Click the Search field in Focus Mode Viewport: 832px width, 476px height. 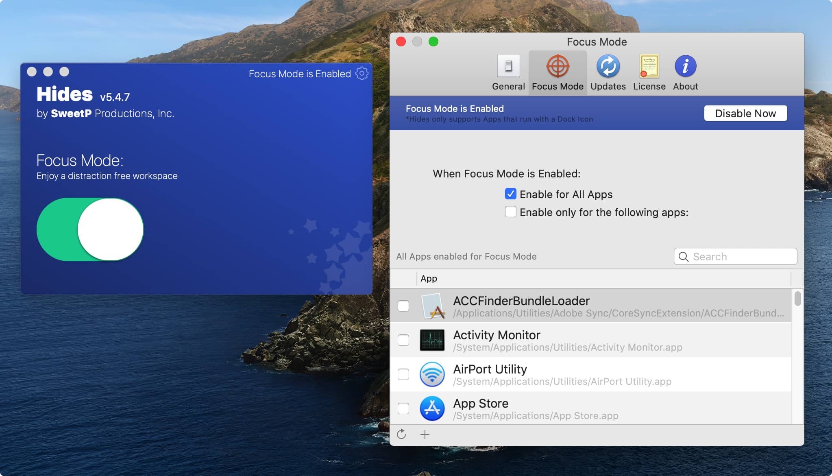(735, 256)
